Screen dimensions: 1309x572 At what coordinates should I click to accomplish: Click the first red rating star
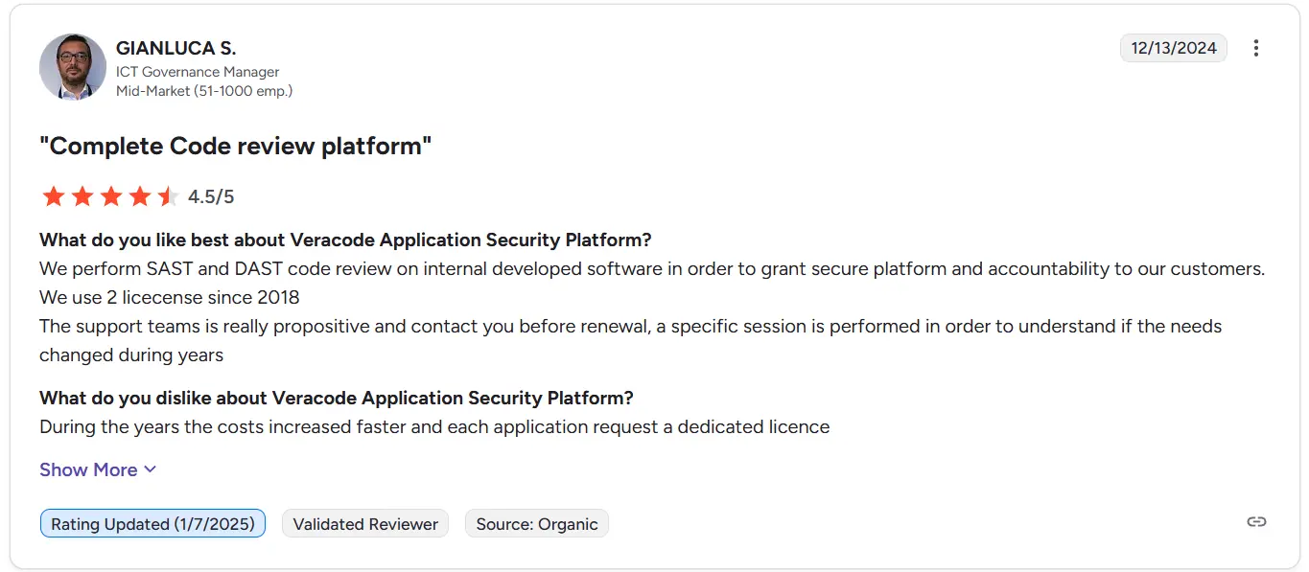pyautogui.click(x=54, y=196)
